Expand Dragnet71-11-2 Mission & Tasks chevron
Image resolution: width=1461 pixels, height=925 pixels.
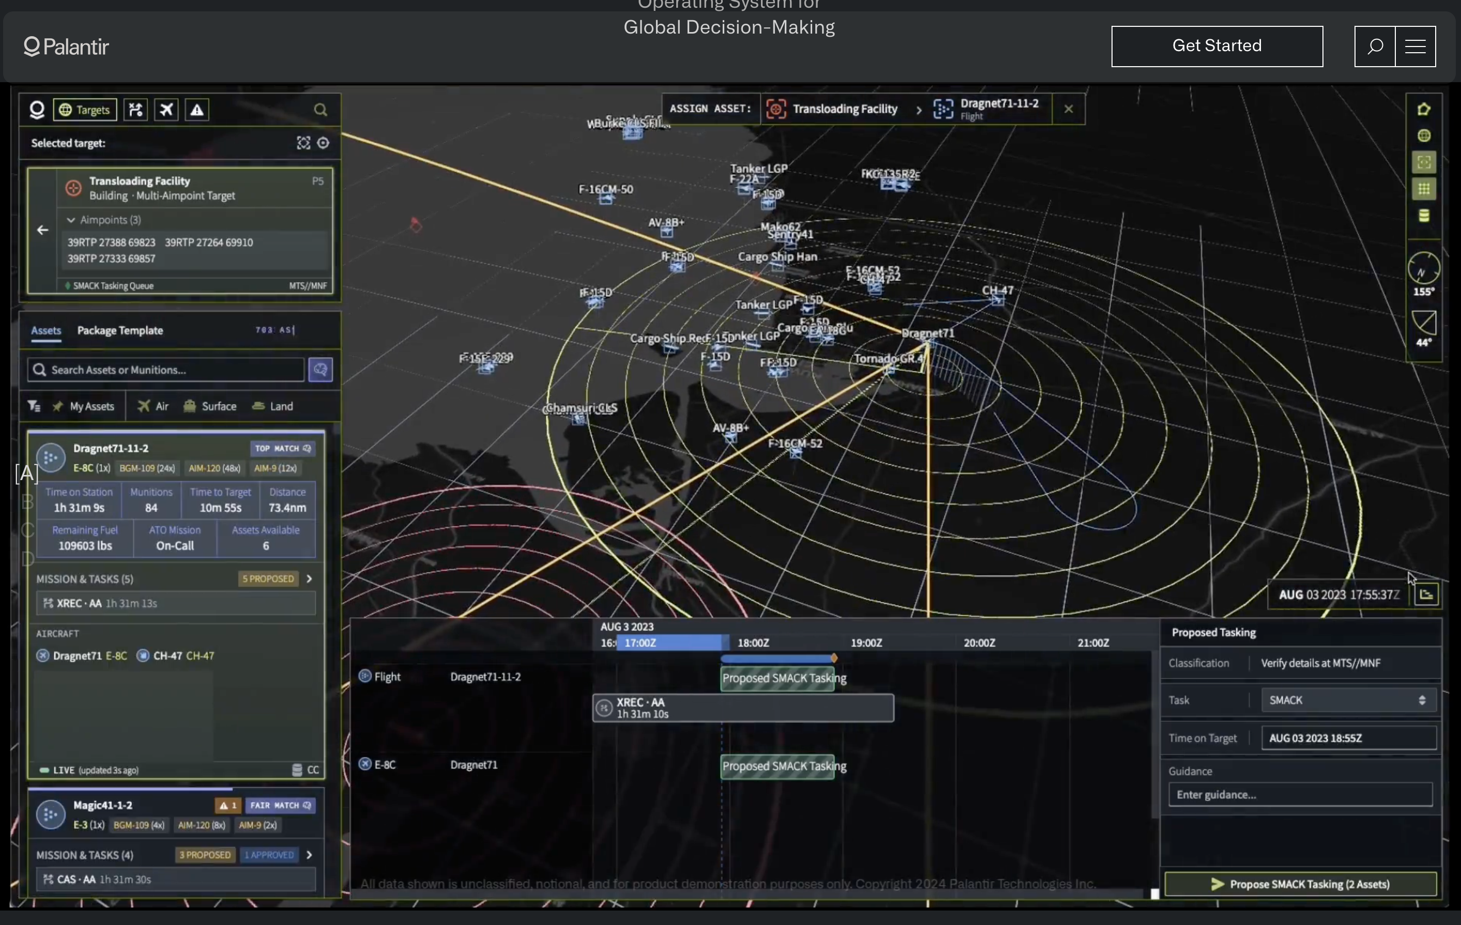coord(310,579)
